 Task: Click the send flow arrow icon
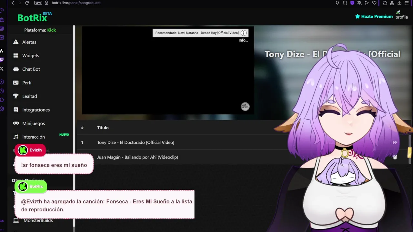(x=367, y=3)
